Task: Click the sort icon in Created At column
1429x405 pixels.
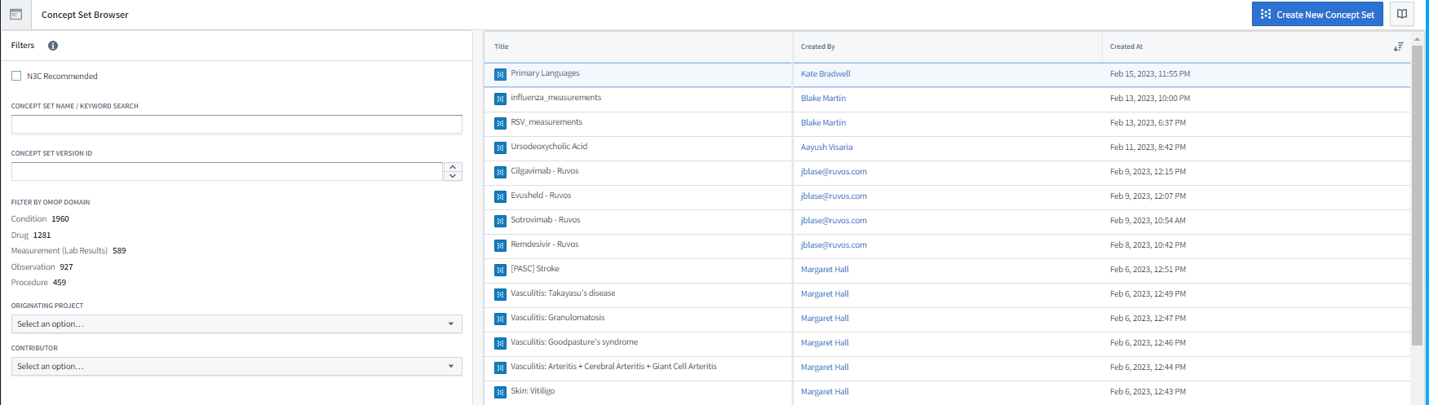Action: pyautogui.click(x=1399, y=47)
